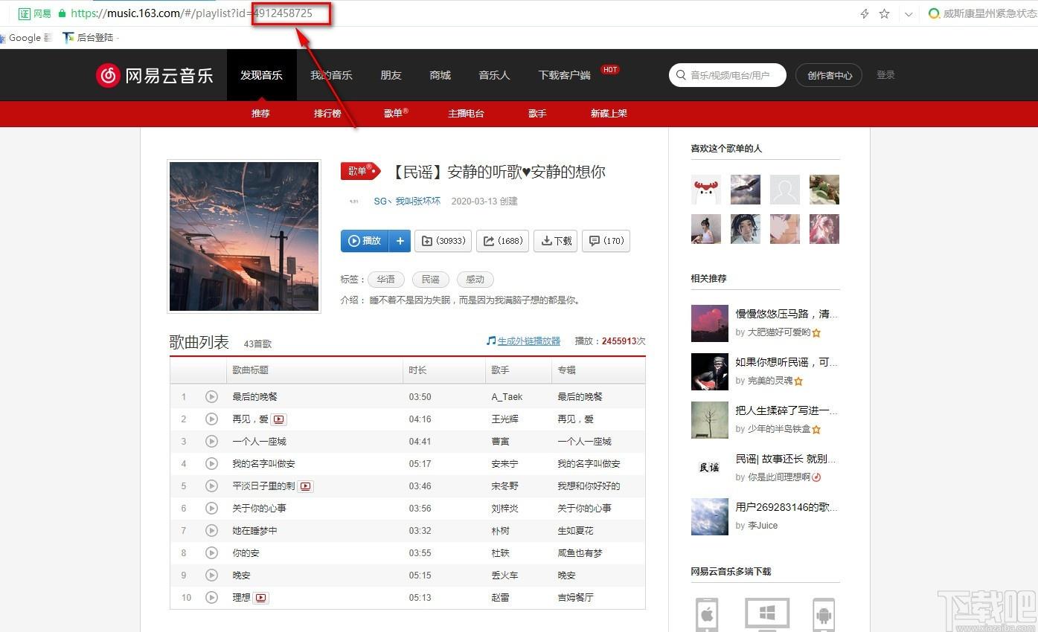Open the 朋友 tab
1038x632 pixels.
391,75
